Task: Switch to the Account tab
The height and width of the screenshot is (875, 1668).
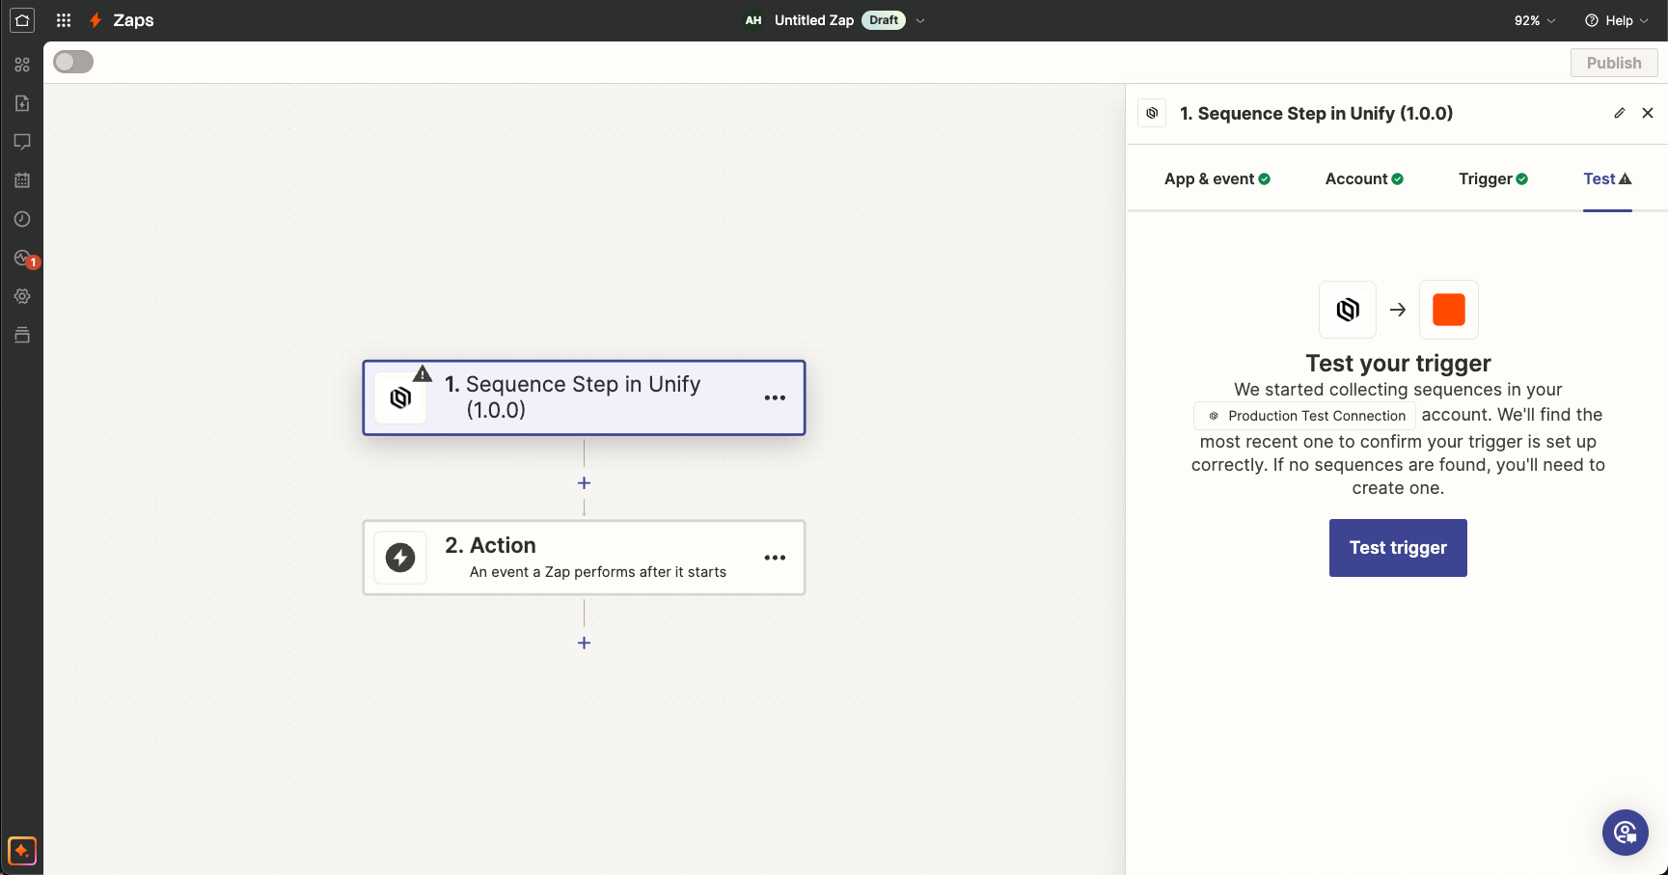Action: click(1363, 178)
